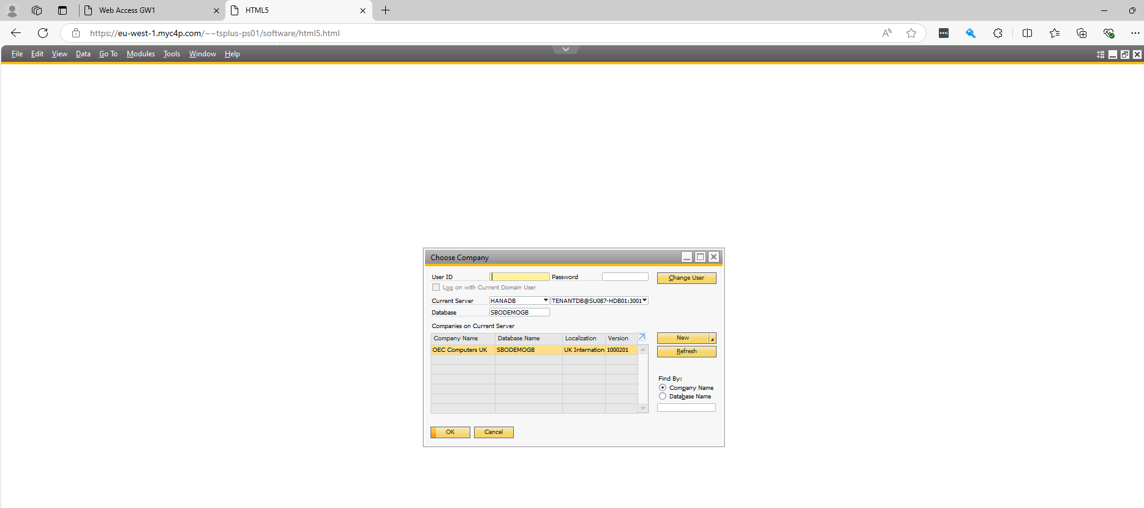Open the Extensions puzzle icon
The height and width of the screenshot is (508, 1144).
pos(998,33)
